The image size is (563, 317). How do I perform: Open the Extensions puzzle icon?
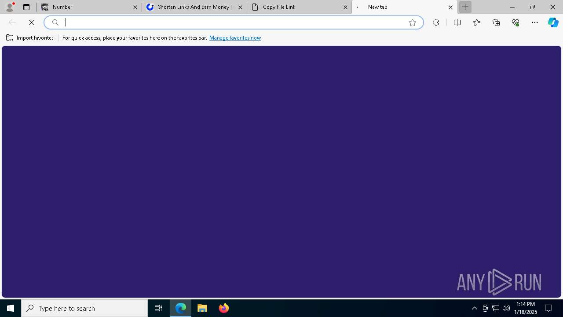point(436,22)
